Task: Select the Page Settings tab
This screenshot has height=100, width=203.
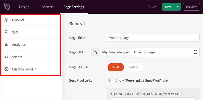Action: coord(74,7)
